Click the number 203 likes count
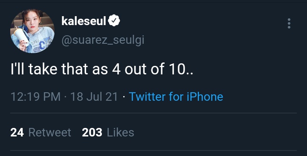 pos(92,133)
